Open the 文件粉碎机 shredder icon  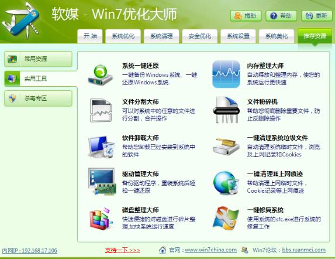(226, 110)
